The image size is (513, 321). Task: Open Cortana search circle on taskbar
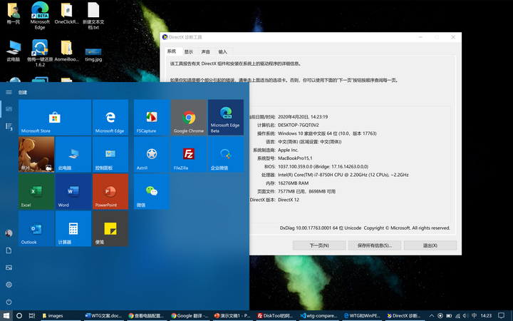(19, 316)
